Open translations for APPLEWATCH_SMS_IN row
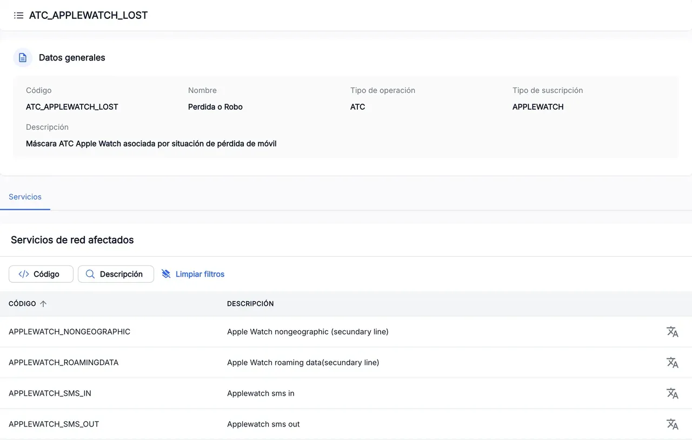The image size is (692, 440). click(672, 394)
